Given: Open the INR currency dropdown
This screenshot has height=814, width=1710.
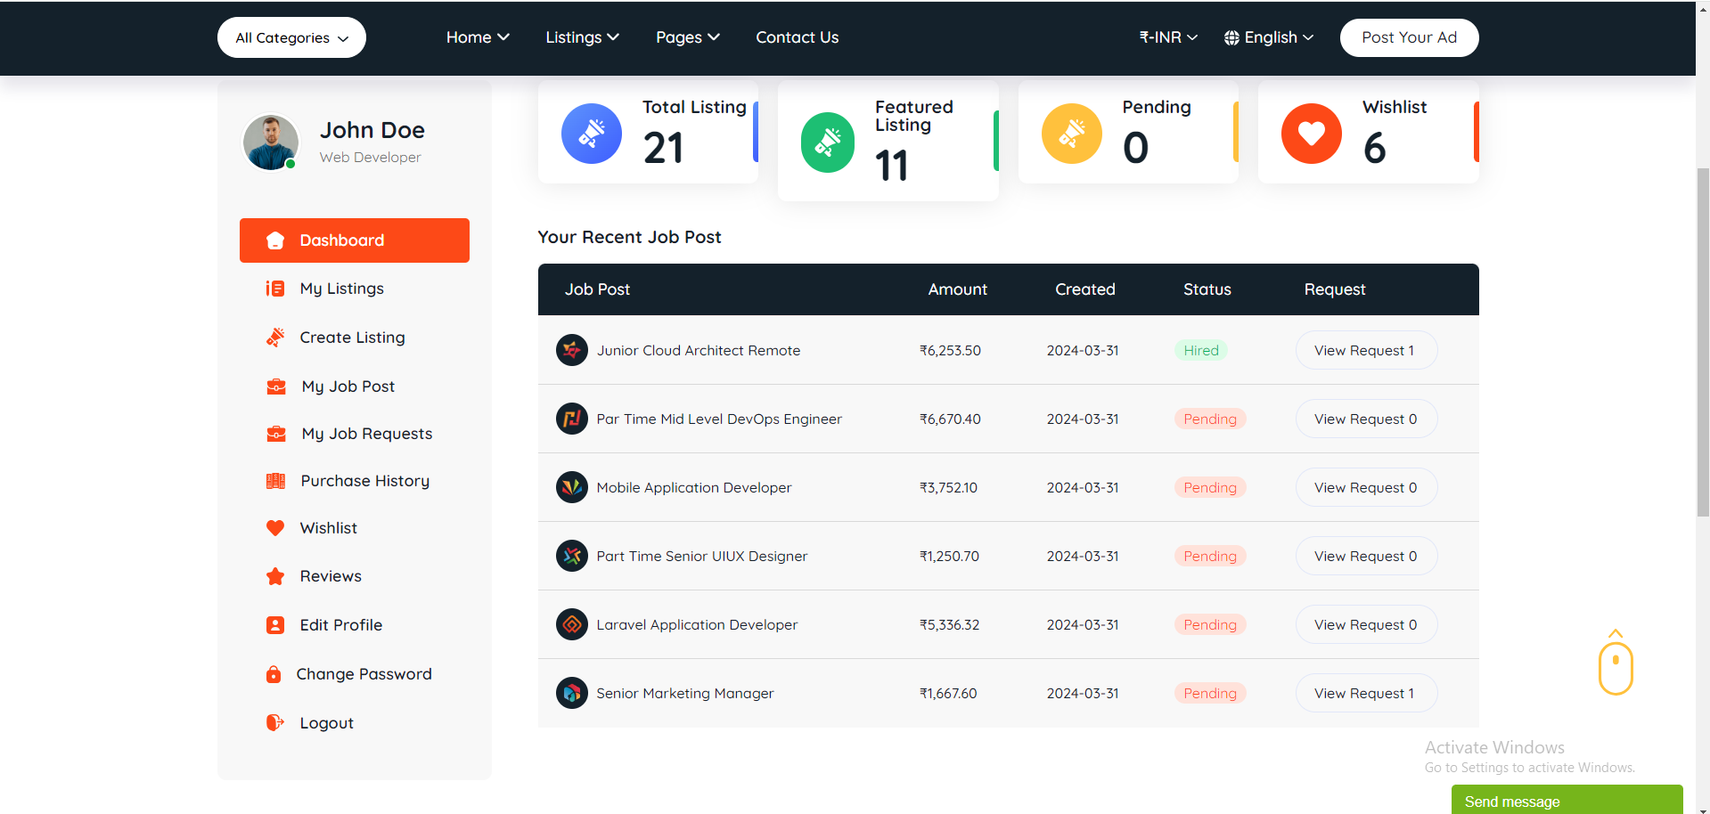Looking at the screenshot, I should point(1167,37).
